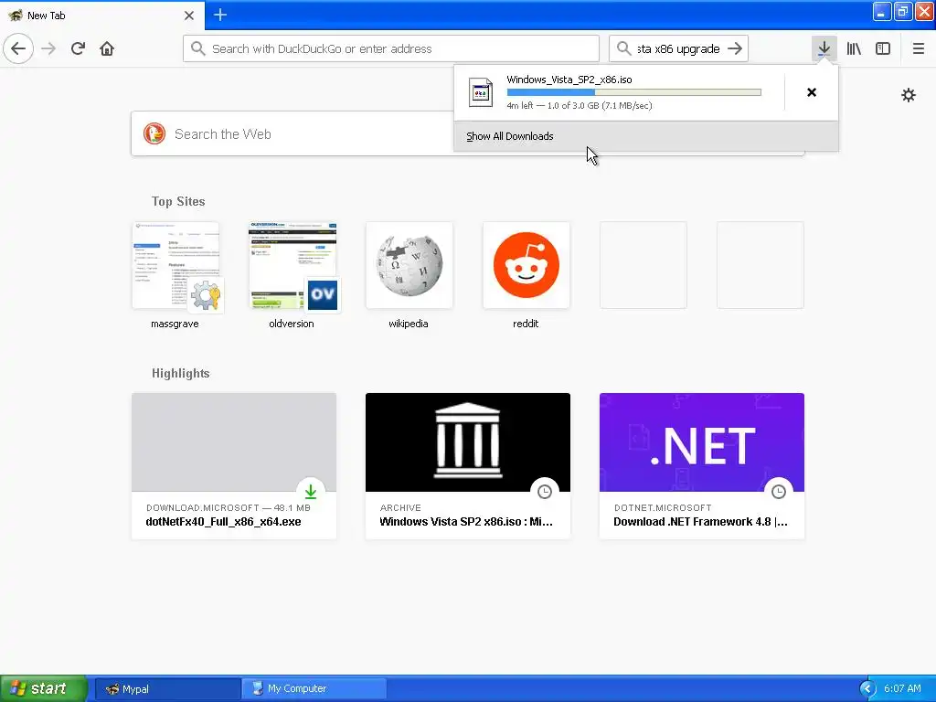Image resolution: width=936 pixels, height=702 pixels.
Task: Click the DuckDuckGo logo in search box
Action: (154, 133)
